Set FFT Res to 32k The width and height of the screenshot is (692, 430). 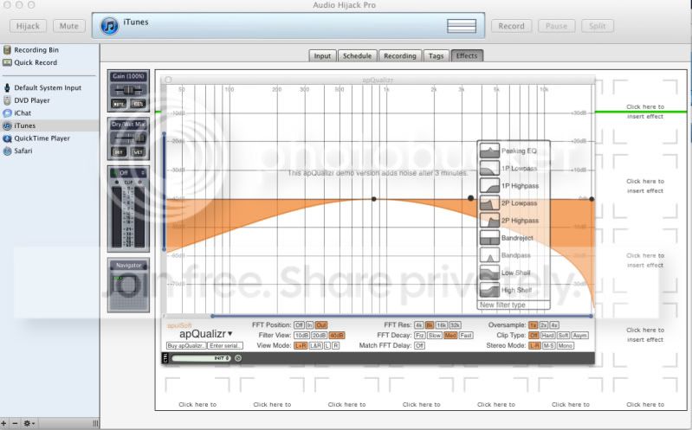(x=455, y=325)
